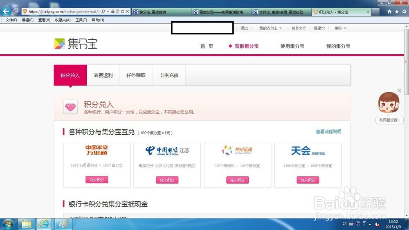Open browser Tools gear icon

pos(404,12)
